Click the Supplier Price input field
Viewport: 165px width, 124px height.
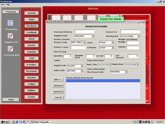[x=91, y=56]
